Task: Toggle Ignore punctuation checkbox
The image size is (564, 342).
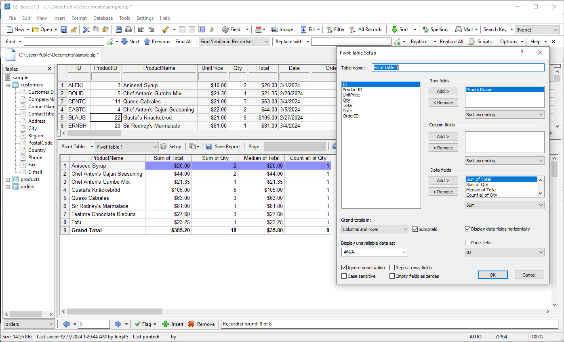Action: pos(344,268)
